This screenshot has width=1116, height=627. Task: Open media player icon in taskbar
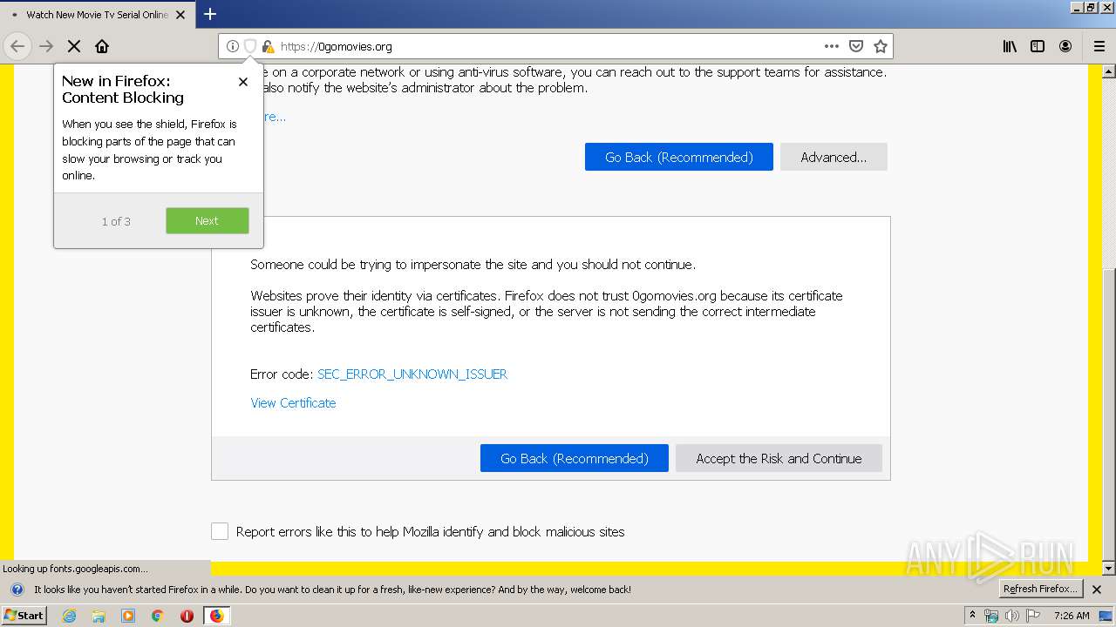[x=128, y=616]
